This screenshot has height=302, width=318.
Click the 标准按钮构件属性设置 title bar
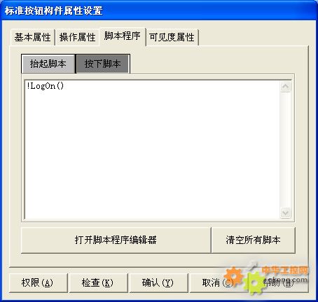(x=159, y=10)
